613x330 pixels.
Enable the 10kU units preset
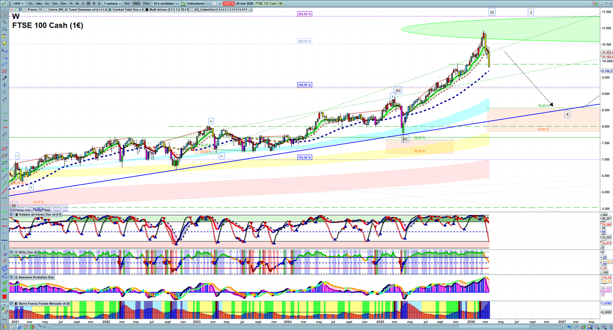(x=136, y=3)
